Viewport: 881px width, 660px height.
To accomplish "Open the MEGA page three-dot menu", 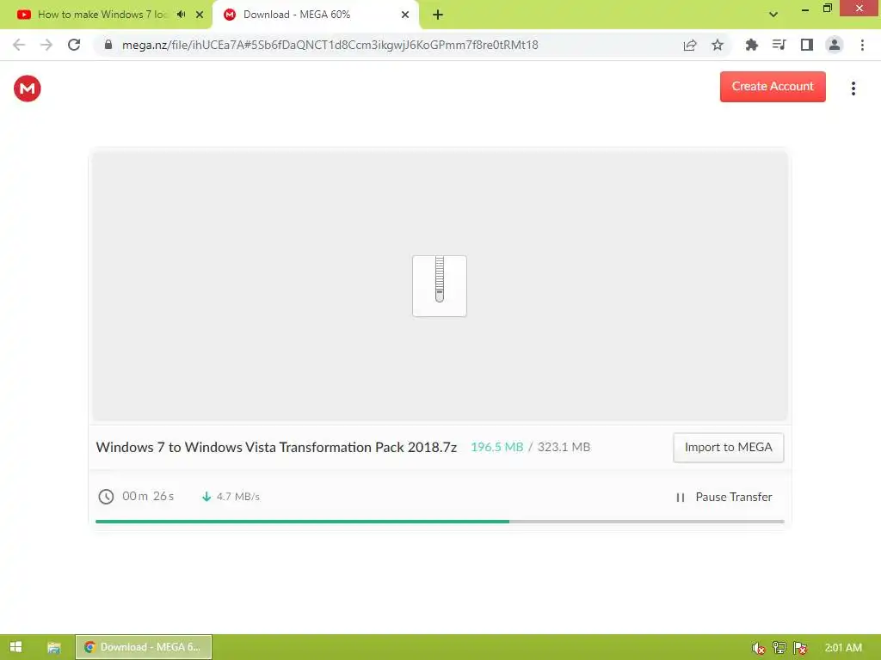I will [x=853, y=89].
